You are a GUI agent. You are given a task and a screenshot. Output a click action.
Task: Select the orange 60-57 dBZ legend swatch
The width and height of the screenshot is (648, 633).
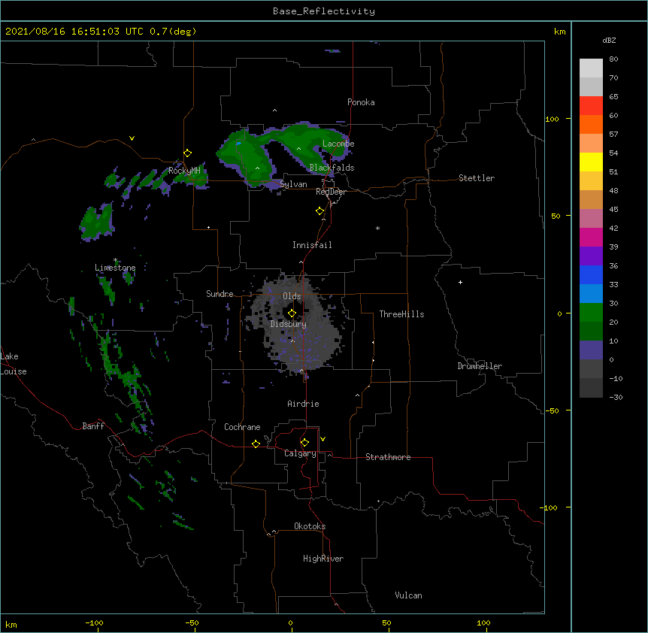coord(591,124)
